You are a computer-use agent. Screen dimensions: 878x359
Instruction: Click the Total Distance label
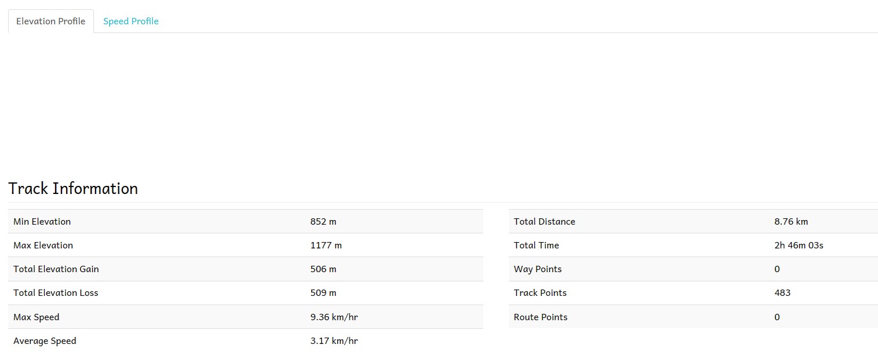544,222
